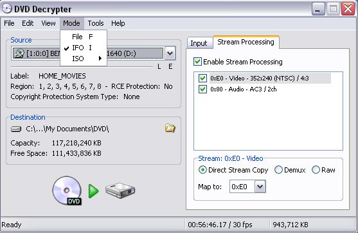Choose the checked IFO mode entry
The image size is (358, 233).
tap(84, 48)
